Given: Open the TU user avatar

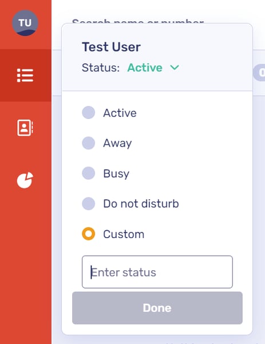Looking at the screenshot, I should pyautogui.click(x=25, y=23).
